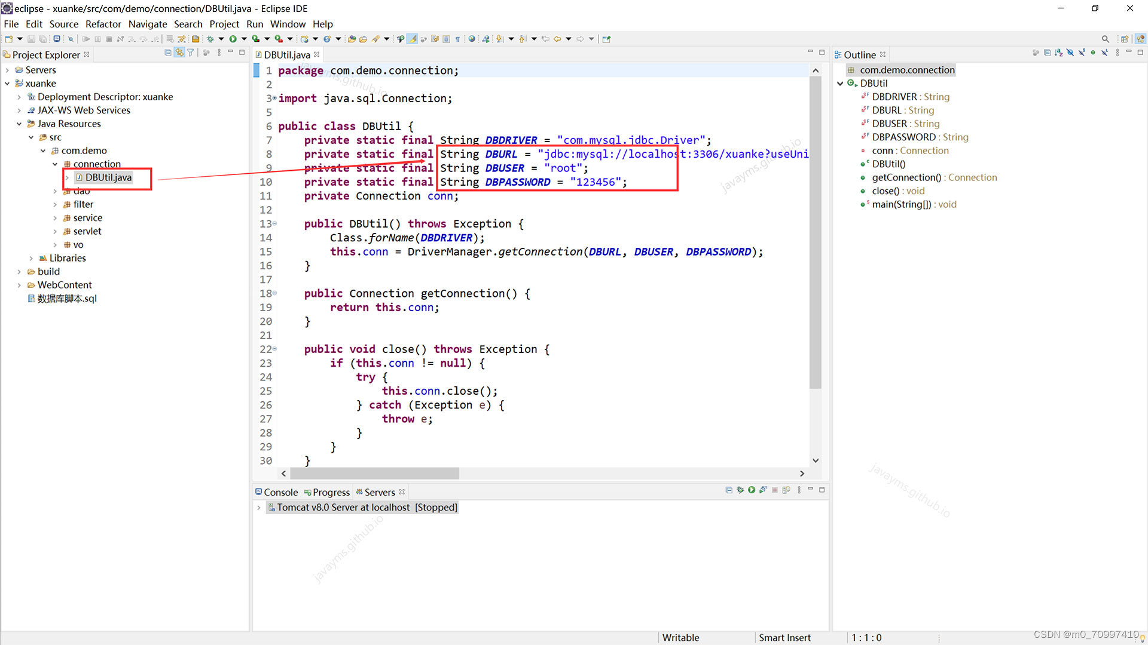Viewport: 1148px width, 645px height.
Task: Open the 数据库脚本.sql file
Action: tap(66, 299)
